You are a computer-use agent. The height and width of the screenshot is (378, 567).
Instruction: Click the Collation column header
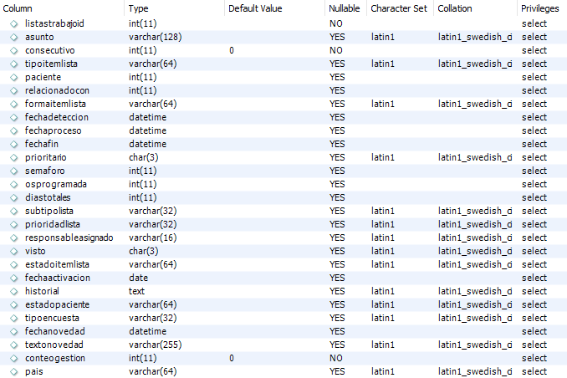pyautogui.click(x=455, y=8)
